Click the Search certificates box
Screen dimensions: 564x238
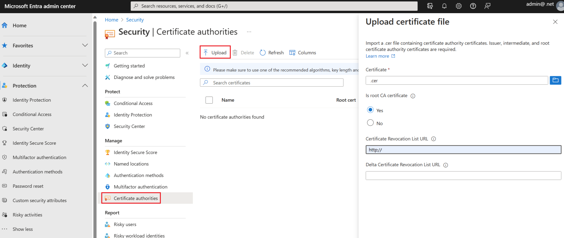pos(272,83)
